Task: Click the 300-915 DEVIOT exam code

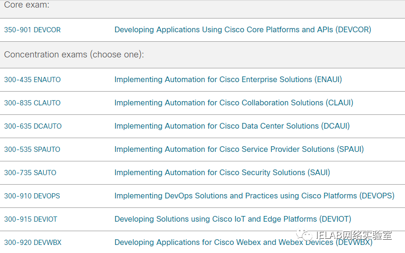Action: point(30,219)
